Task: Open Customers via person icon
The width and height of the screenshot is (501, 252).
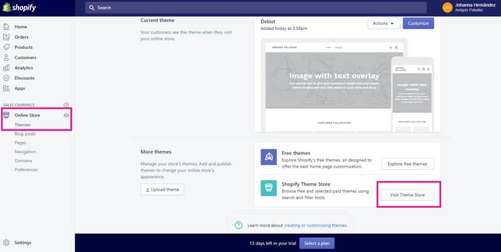Action: click(6, 58)
